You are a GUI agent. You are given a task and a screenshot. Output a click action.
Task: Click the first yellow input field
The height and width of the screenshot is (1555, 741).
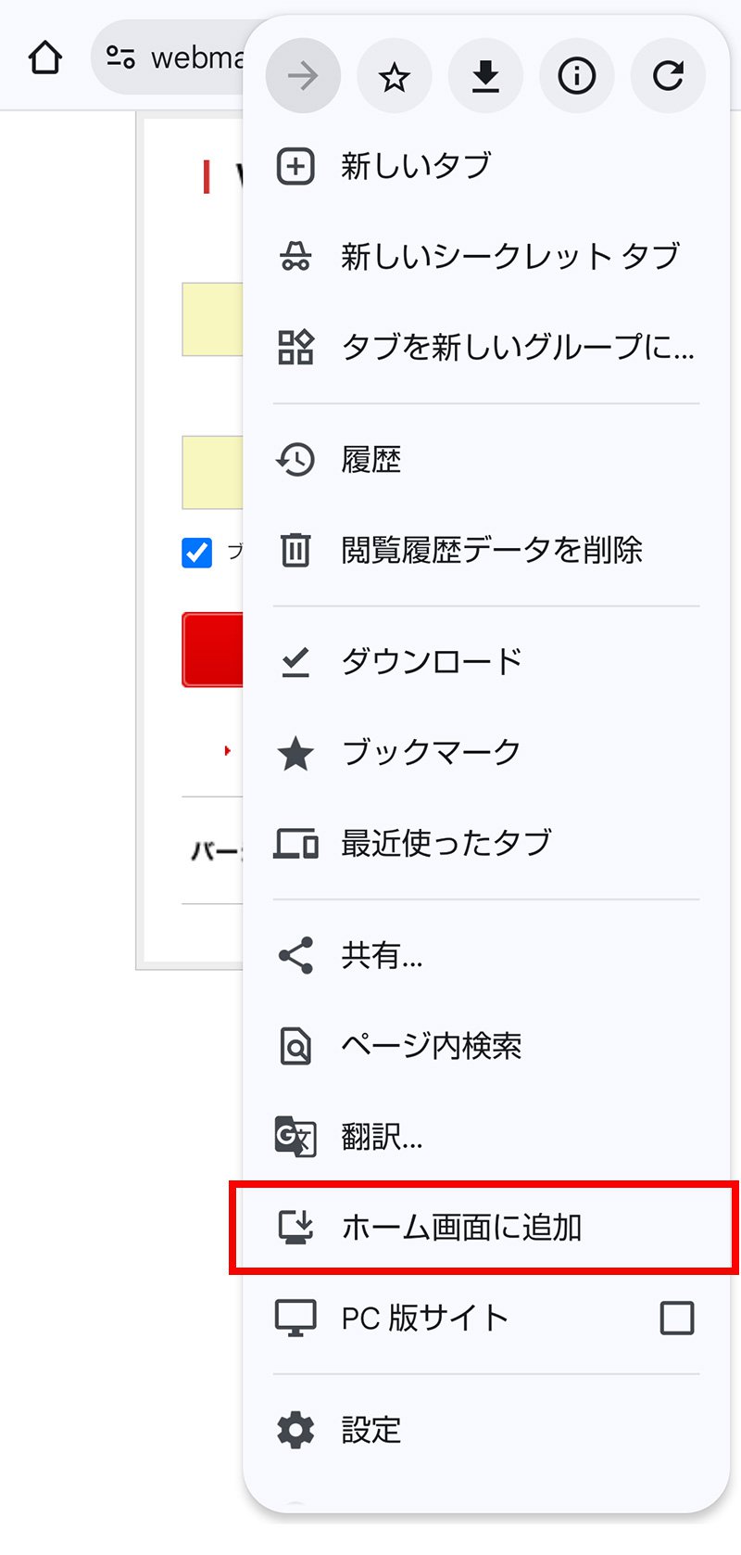[x=213, y=319]
